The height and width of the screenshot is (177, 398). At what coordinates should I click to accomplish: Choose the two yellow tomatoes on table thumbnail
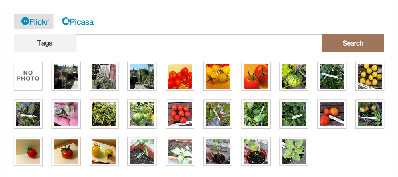click(x=104, y=152)
